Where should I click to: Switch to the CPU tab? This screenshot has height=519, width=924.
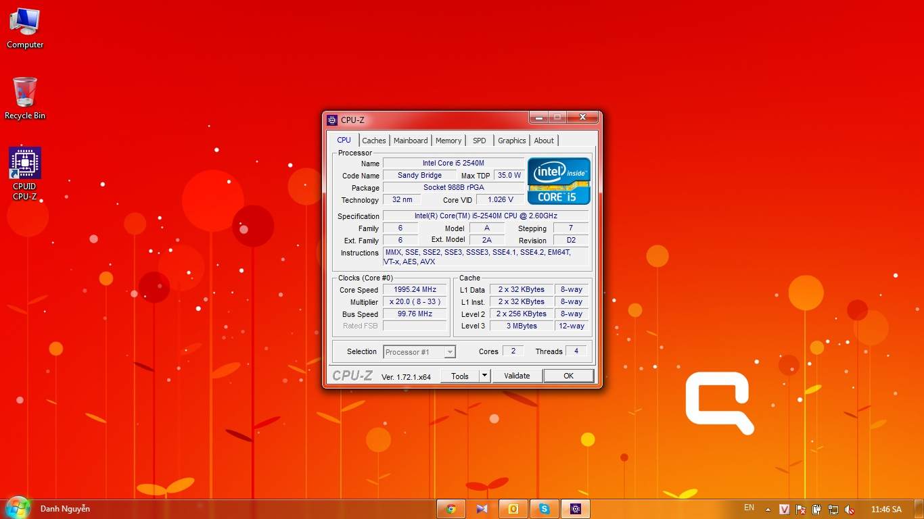click(x=344, y=140)
